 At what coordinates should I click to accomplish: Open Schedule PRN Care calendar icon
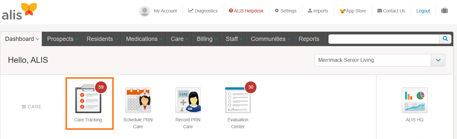pyautogui.click(x=138, y=100)
